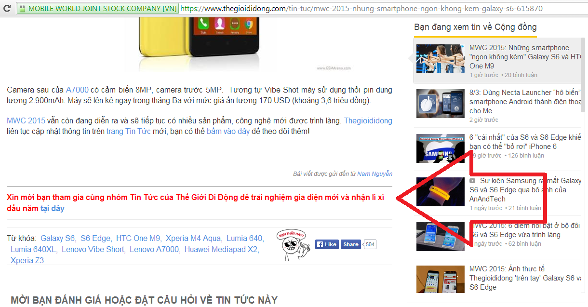Select the Lenovo Vibe Short keyword tag
This screenshot has height=307, width=588.
93,249
